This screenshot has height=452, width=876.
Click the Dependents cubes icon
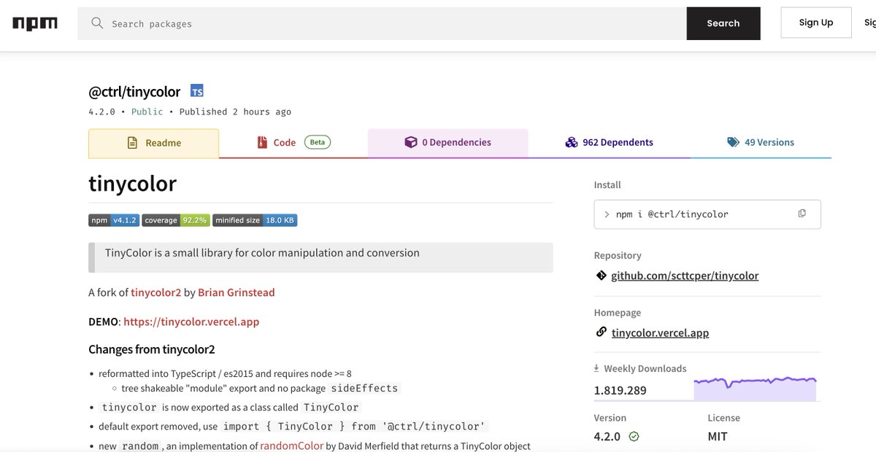[572, 142]
